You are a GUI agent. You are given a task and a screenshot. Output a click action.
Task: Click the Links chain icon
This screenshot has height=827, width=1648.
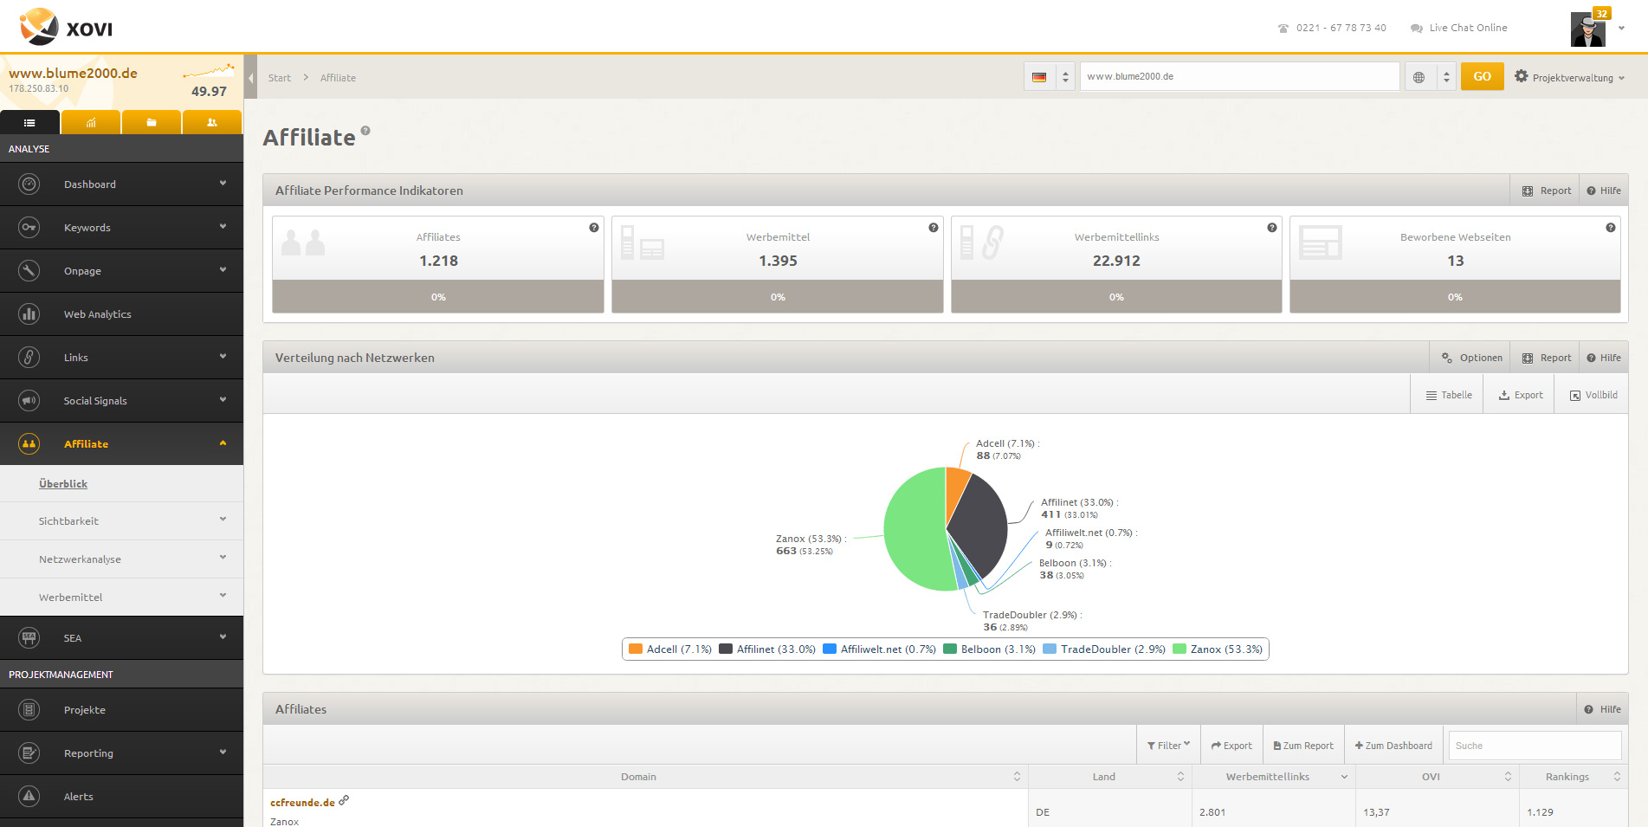[29, 358]
